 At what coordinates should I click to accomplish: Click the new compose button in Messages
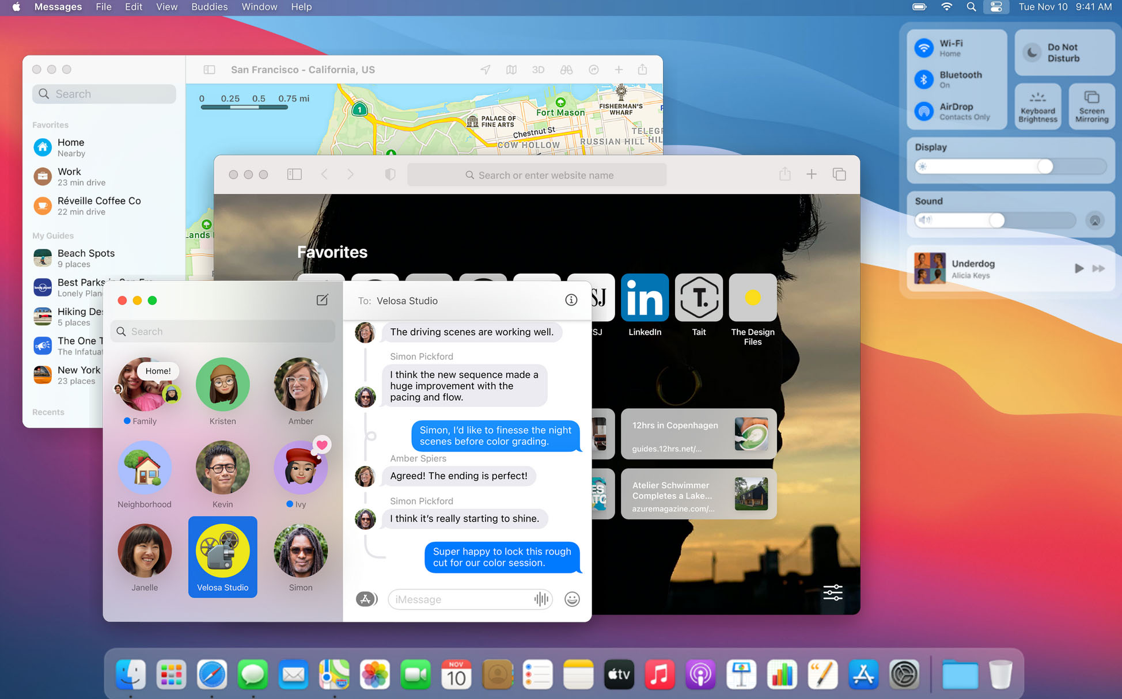[x=322, y=299]
